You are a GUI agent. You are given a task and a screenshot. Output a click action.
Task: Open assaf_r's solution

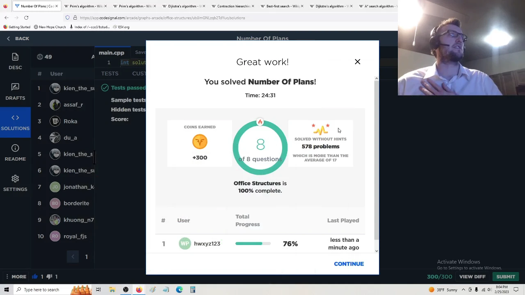click(x=73, y=104)
